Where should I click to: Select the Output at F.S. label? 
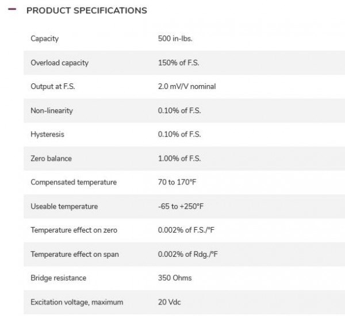click(53, 87)
